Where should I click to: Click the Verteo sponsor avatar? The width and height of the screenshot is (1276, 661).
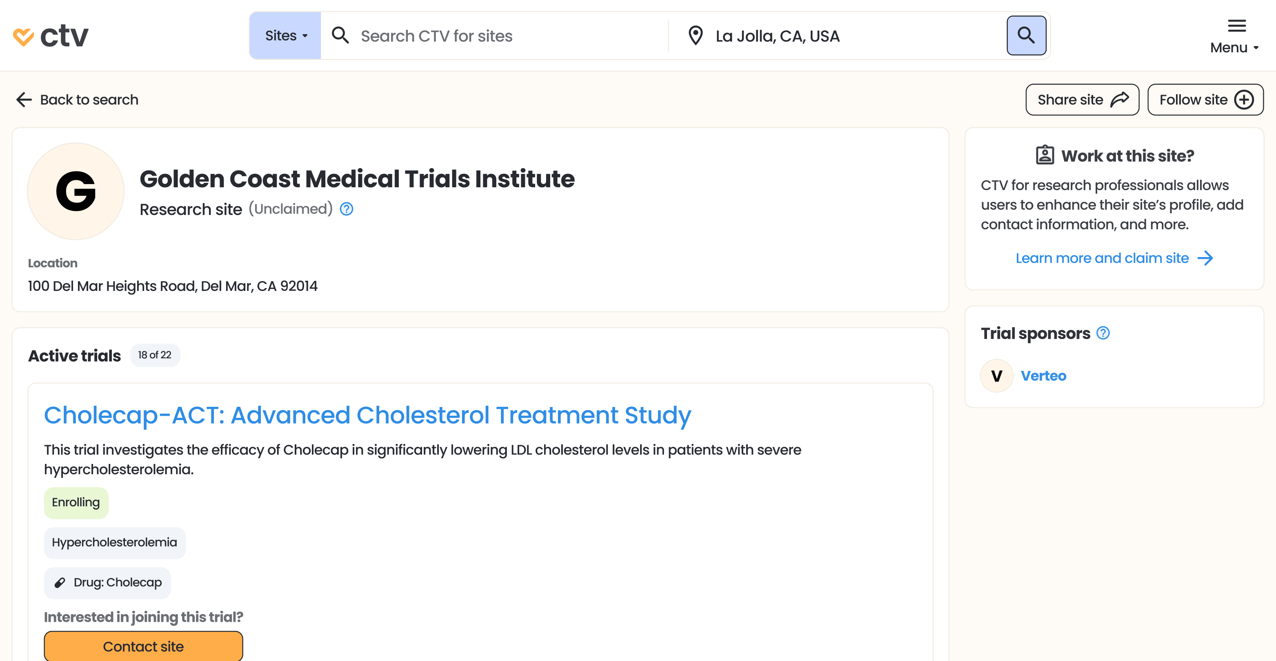pyautogui.click(x=997, y=376)
